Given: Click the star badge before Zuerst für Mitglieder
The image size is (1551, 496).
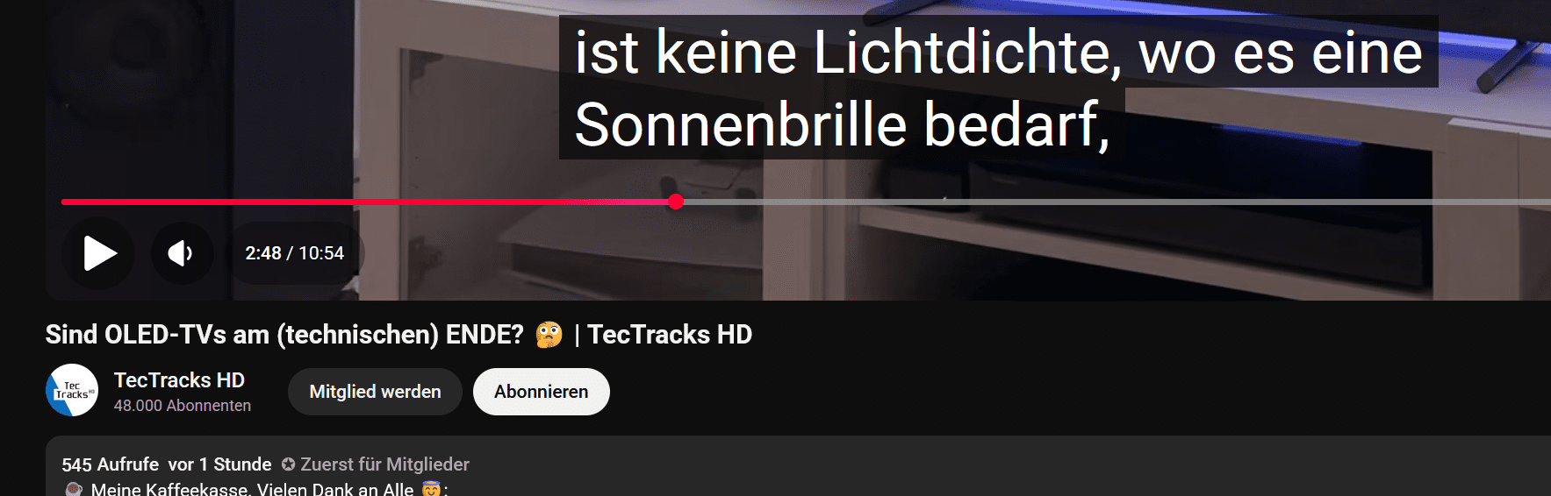Looking at the screenshot, I should click(288, 464).
